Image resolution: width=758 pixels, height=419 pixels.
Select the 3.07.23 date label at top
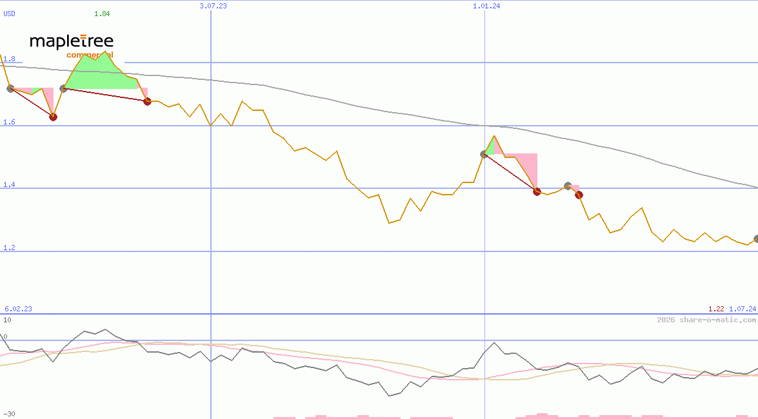(x=214, y=6)
